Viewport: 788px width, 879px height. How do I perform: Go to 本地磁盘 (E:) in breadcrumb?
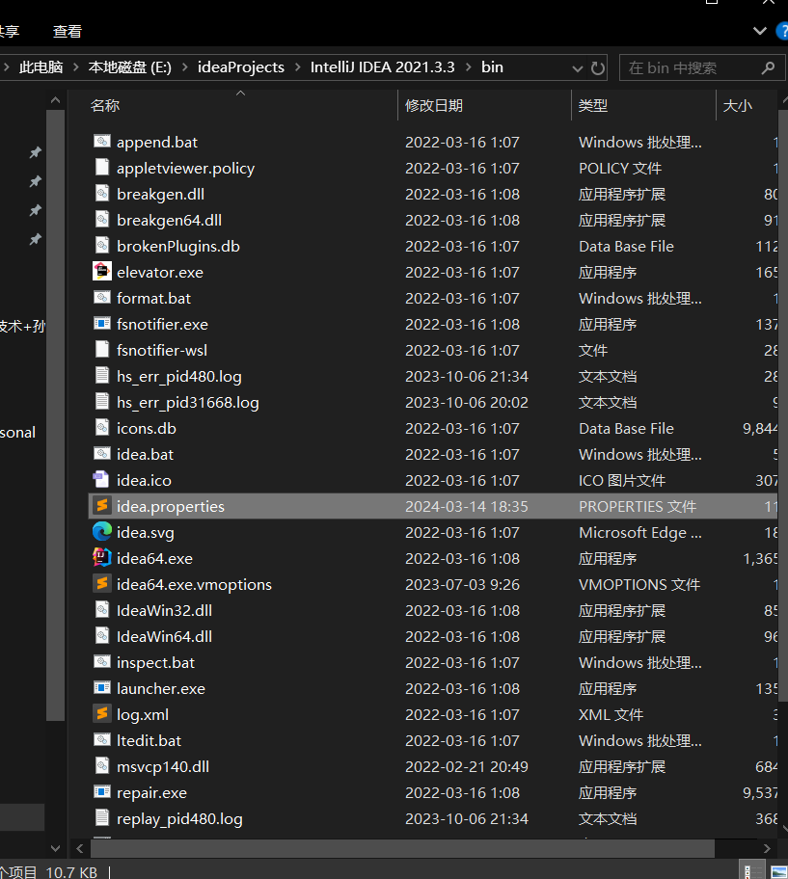tap(130, 67)
